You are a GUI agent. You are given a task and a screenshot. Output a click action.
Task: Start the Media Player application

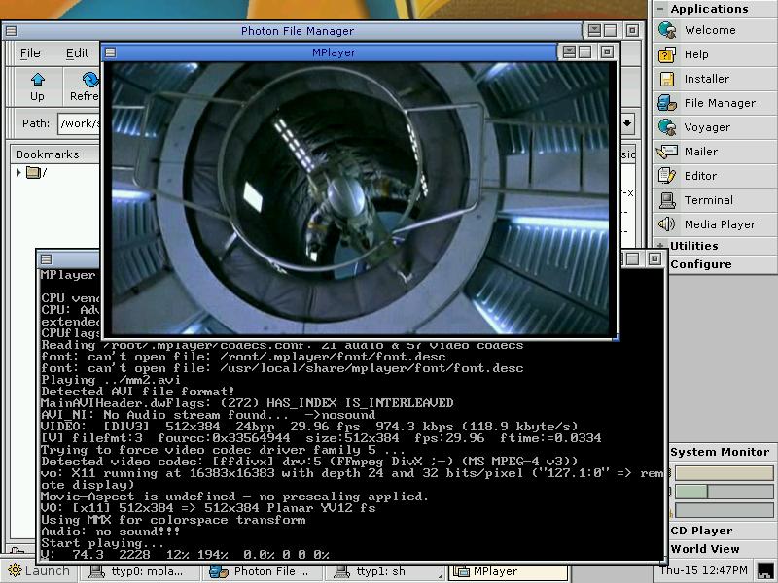pyautogui.click(x=719, y=224)
